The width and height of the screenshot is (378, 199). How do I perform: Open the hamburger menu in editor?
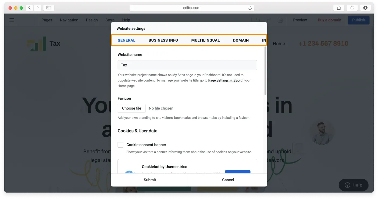pyautogui.click(x=12, y=20)
